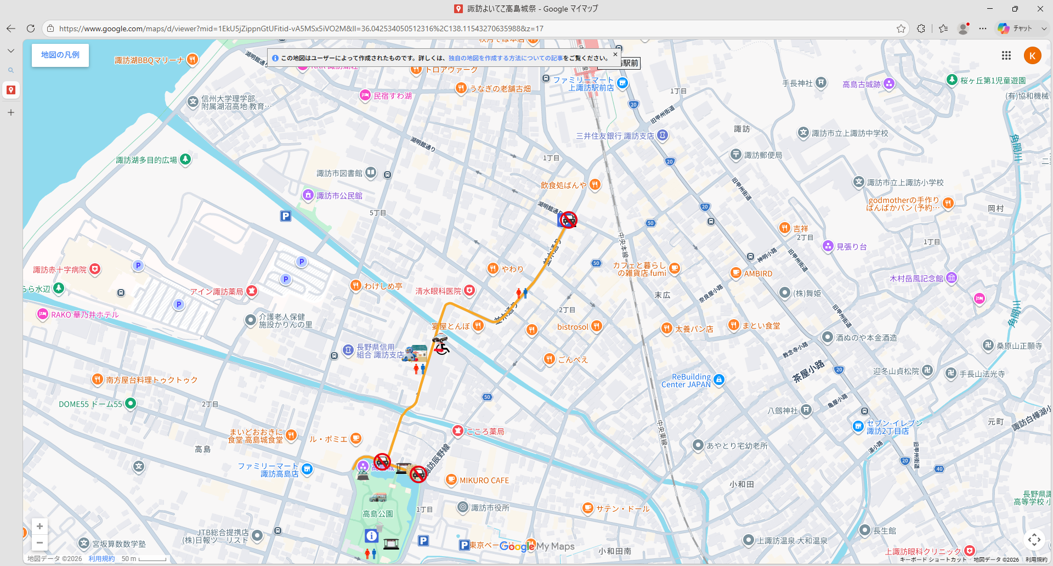This screenshot has width=1053, height=566.
Task: Select the wheelchair accessibility marker icon
Action: pyautogui.click(x=440, y=346)
